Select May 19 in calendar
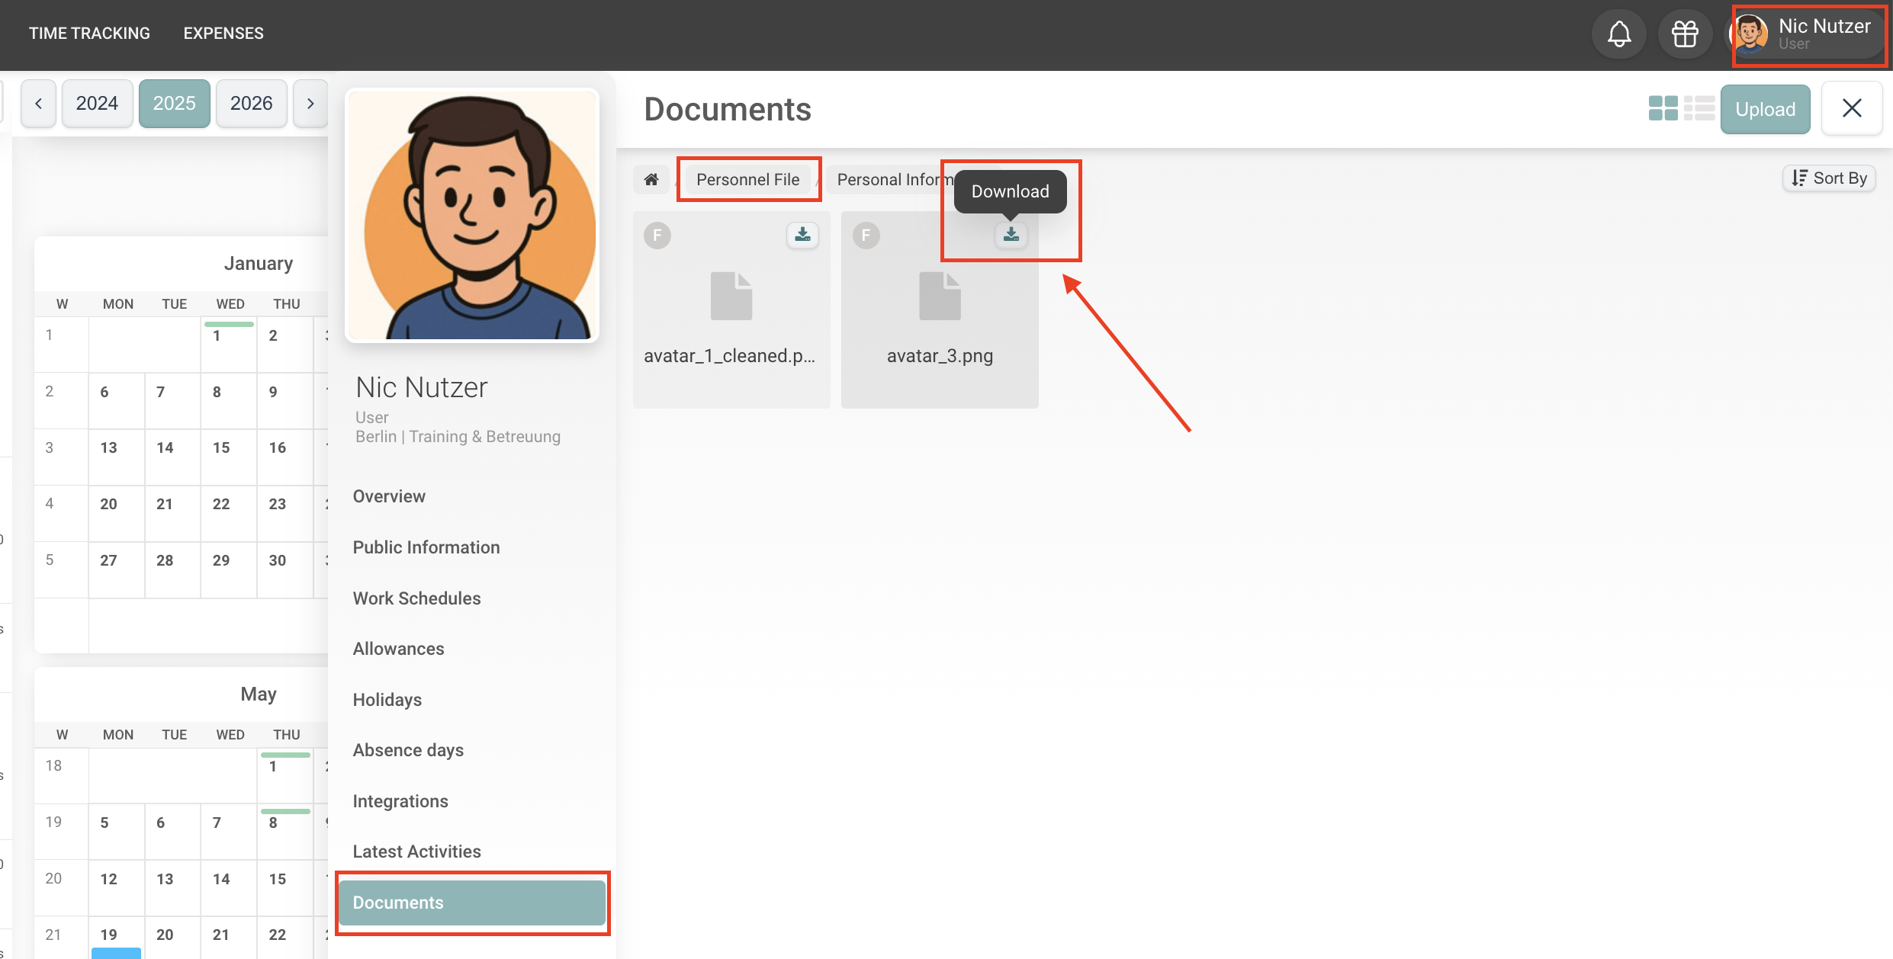 (117, 938)
